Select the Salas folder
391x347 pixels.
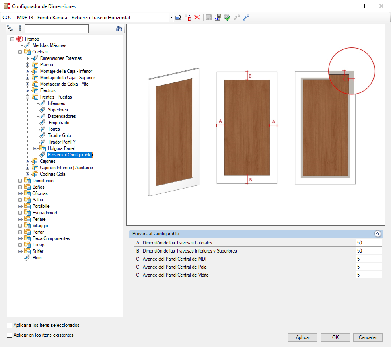(x=38, y=200)
